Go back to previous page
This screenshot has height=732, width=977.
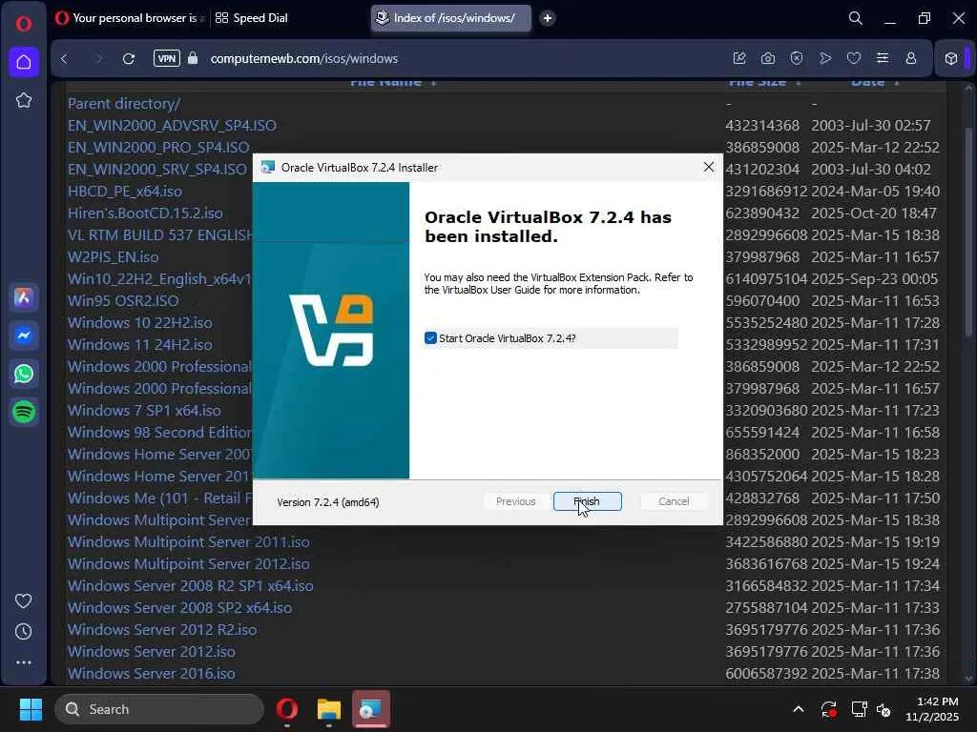pyautogui.click(x=64, y=58)
